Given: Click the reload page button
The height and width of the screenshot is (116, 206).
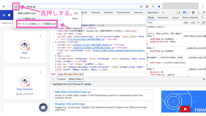Looking at the screenshot, I should [x=16, y=7].
